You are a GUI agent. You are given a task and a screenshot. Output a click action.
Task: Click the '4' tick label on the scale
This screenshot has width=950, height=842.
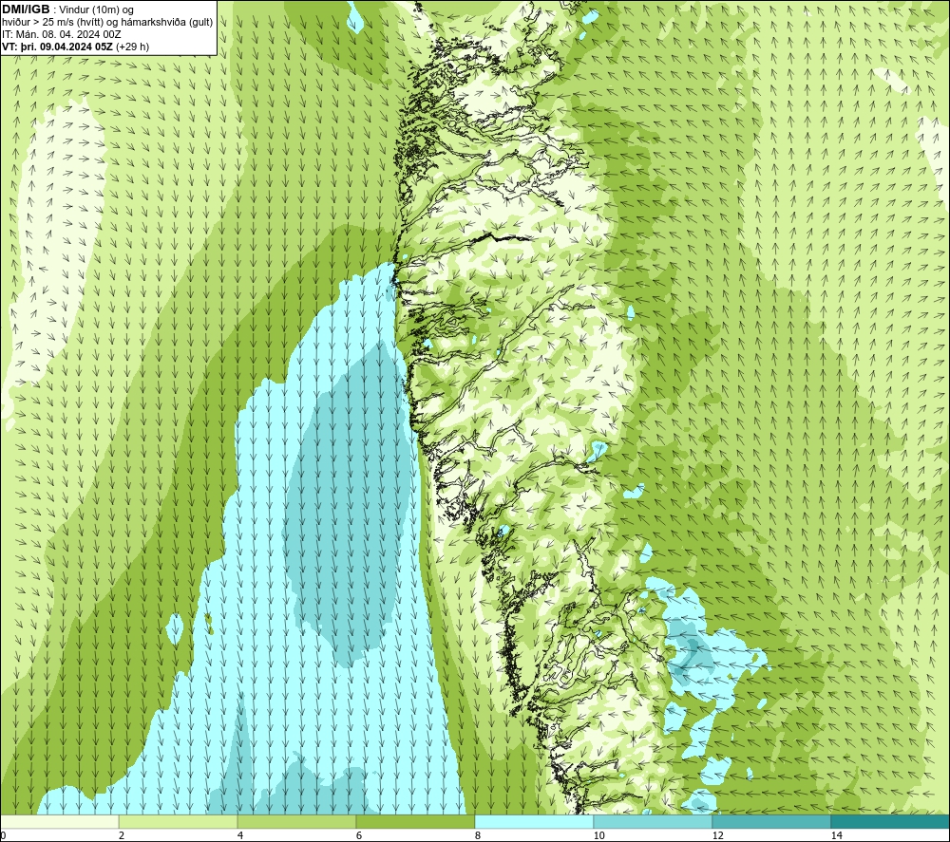pos(240,835)
